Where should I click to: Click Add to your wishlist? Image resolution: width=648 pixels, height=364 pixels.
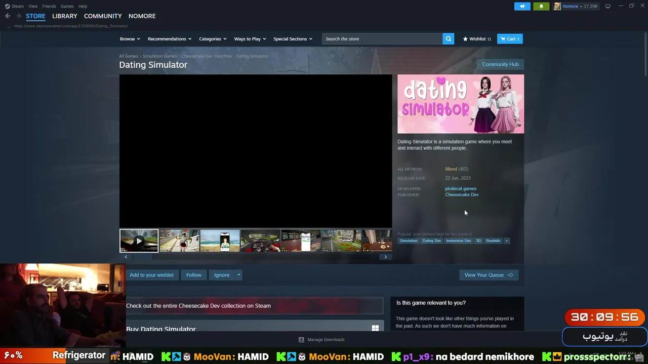(x=151, y=275)
